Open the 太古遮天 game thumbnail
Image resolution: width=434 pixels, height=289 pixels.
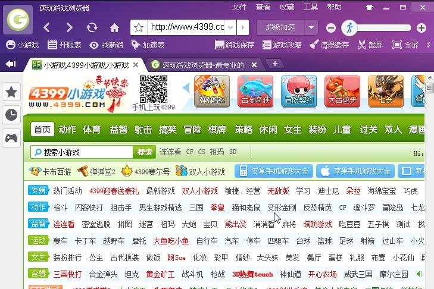point(342,91)
